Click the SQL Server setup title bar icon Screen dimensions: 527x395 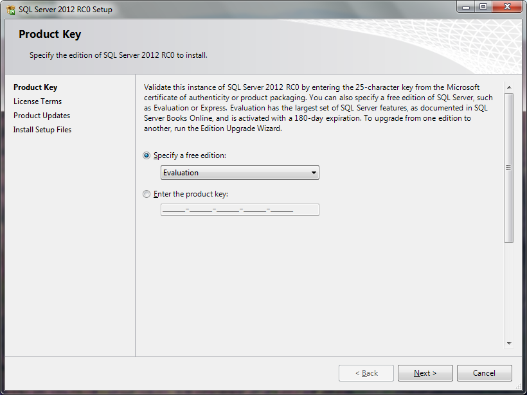(11, 10)
